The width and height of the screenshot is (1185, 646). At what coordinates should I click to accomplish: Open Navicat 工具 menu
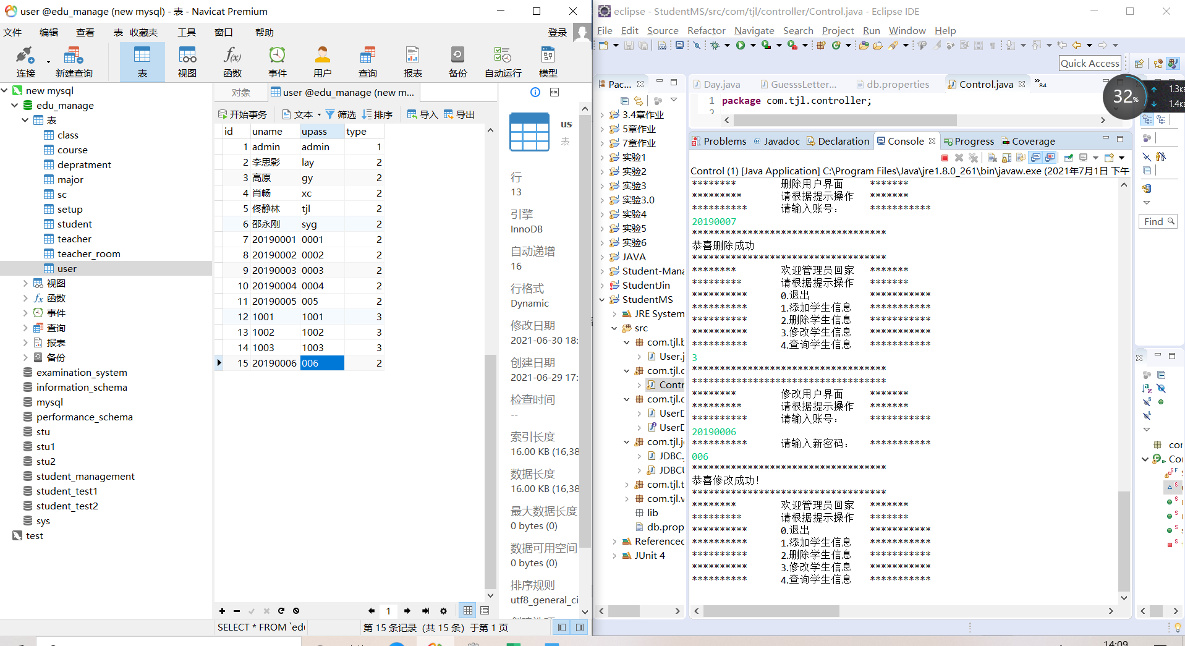click(x=187, y=32)
